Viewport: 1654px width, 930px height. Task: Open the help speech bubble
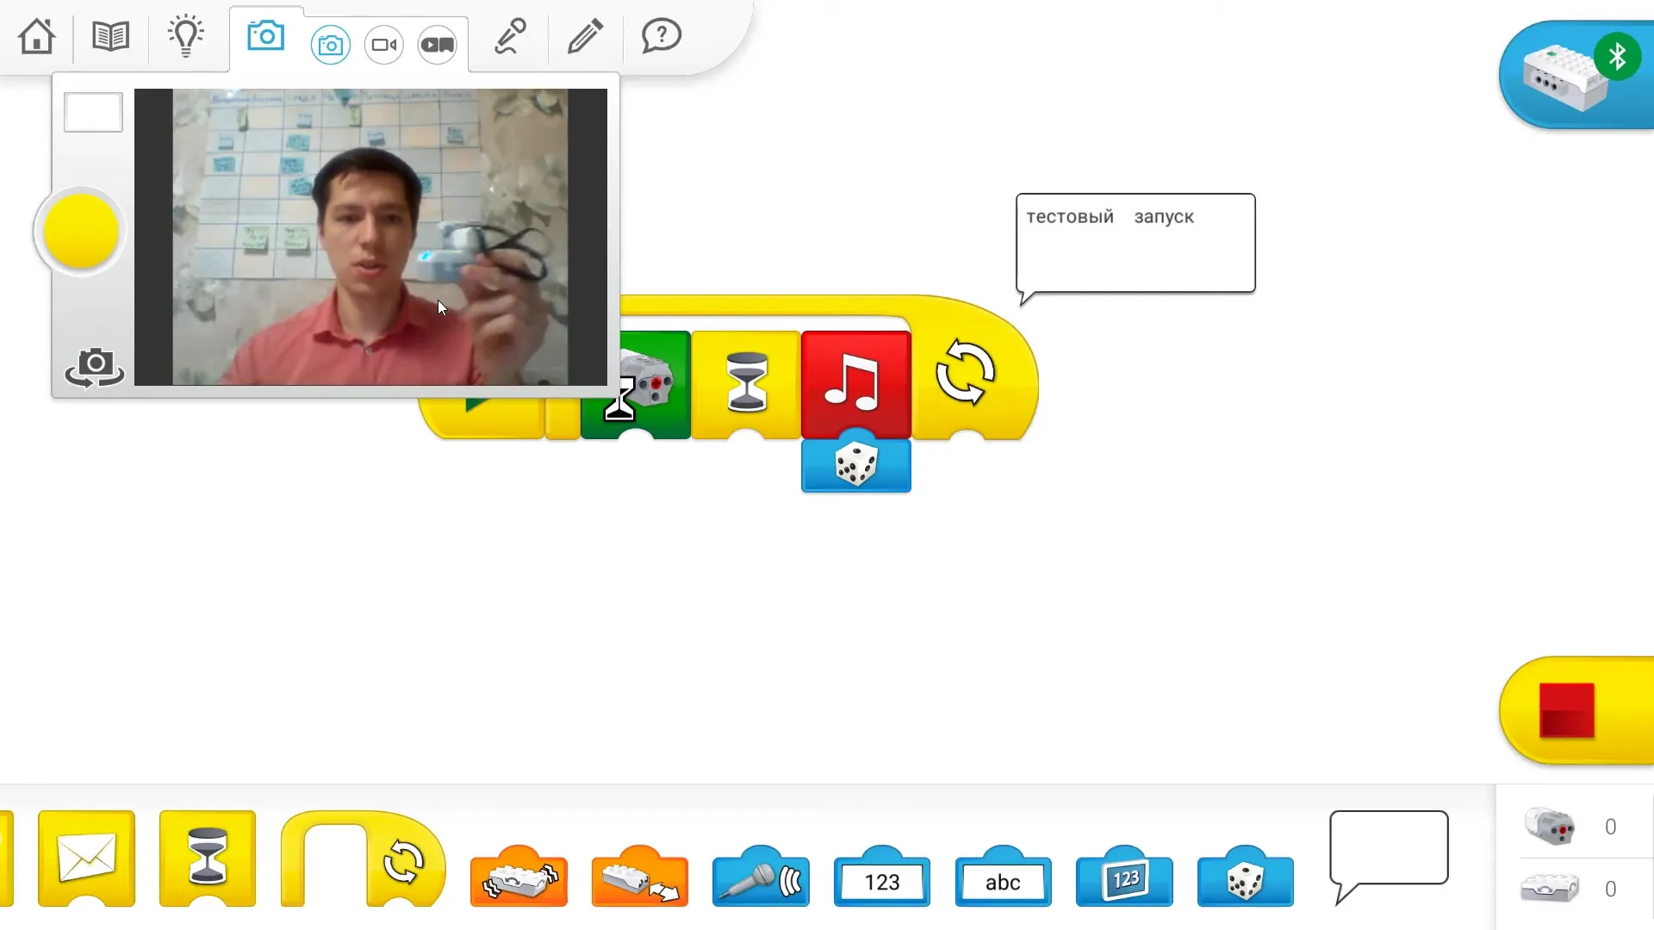[x=661, y=36]
